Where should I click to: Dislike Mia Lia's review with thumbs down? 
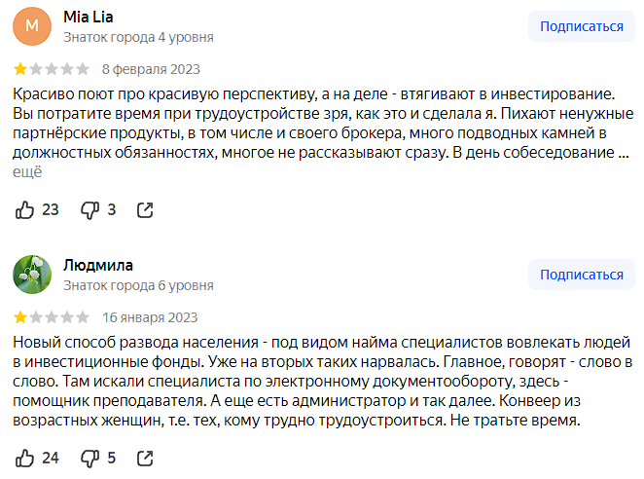89,209
